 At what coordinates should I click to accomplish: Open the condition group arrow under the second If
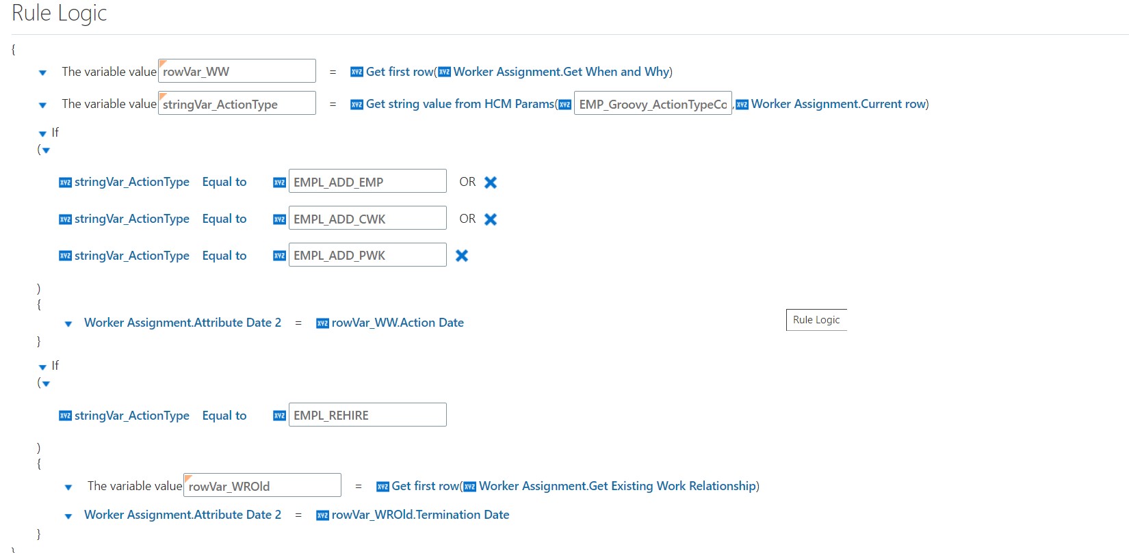pos(47,383)
